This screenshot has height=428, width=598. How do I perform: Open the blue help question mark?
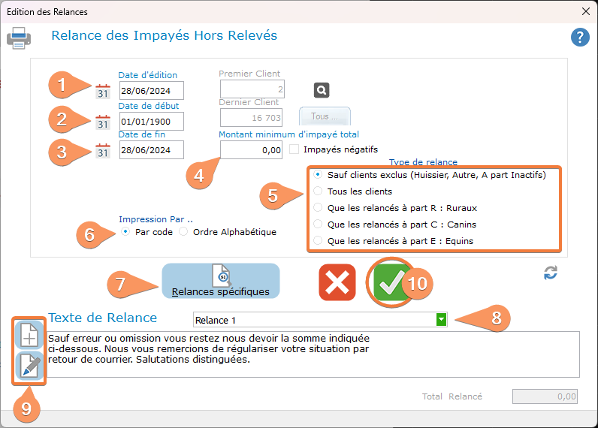(580, 38)
